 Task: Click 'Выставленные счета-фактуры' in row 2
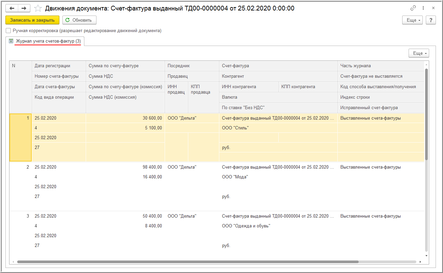[371, 167]
